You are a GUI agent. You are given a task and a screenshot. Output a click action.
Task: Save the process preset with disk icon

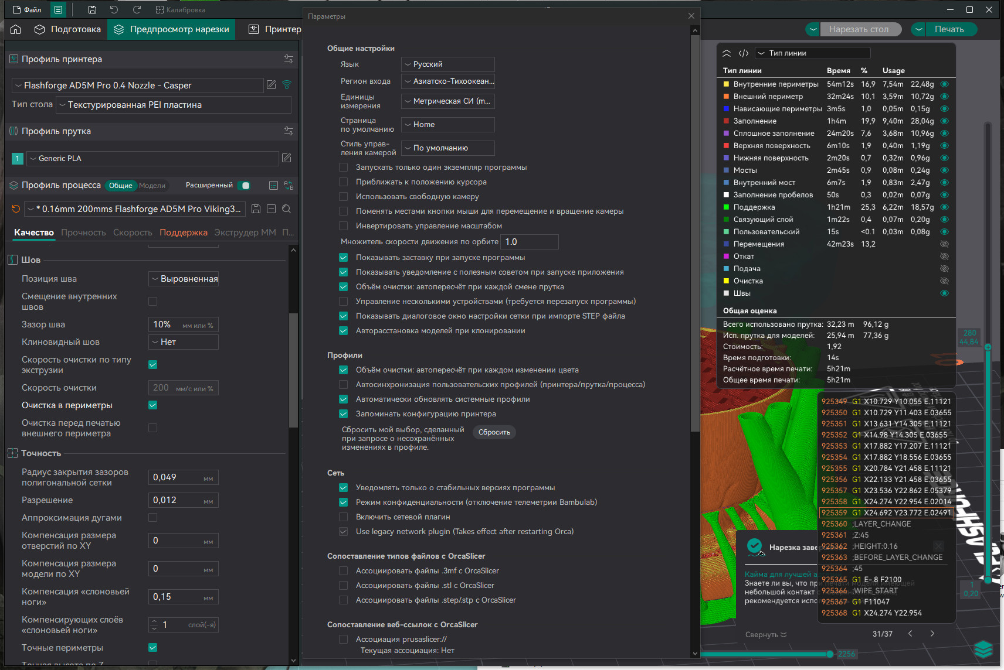click(x=256, y=209)
